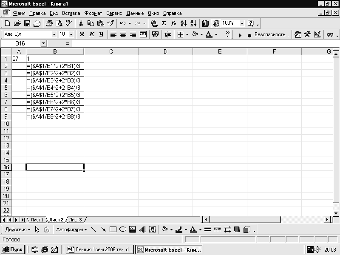Print the sheet using the printer icon

point(49,23)
